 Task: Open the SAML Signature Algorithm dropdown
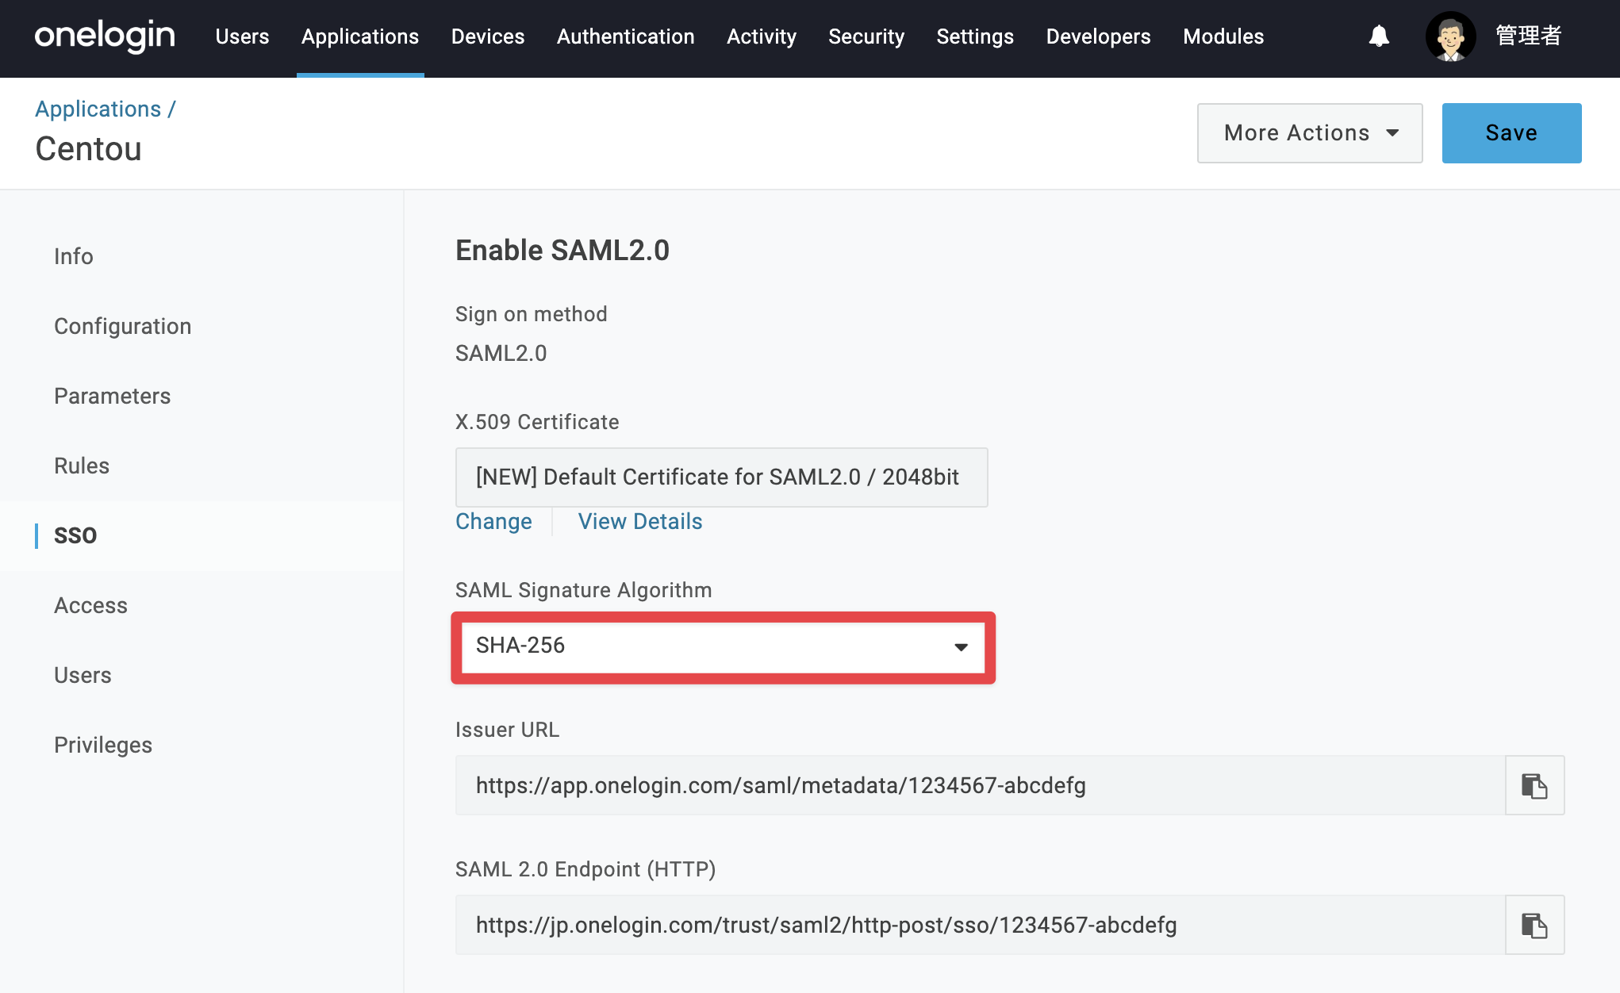722,646
